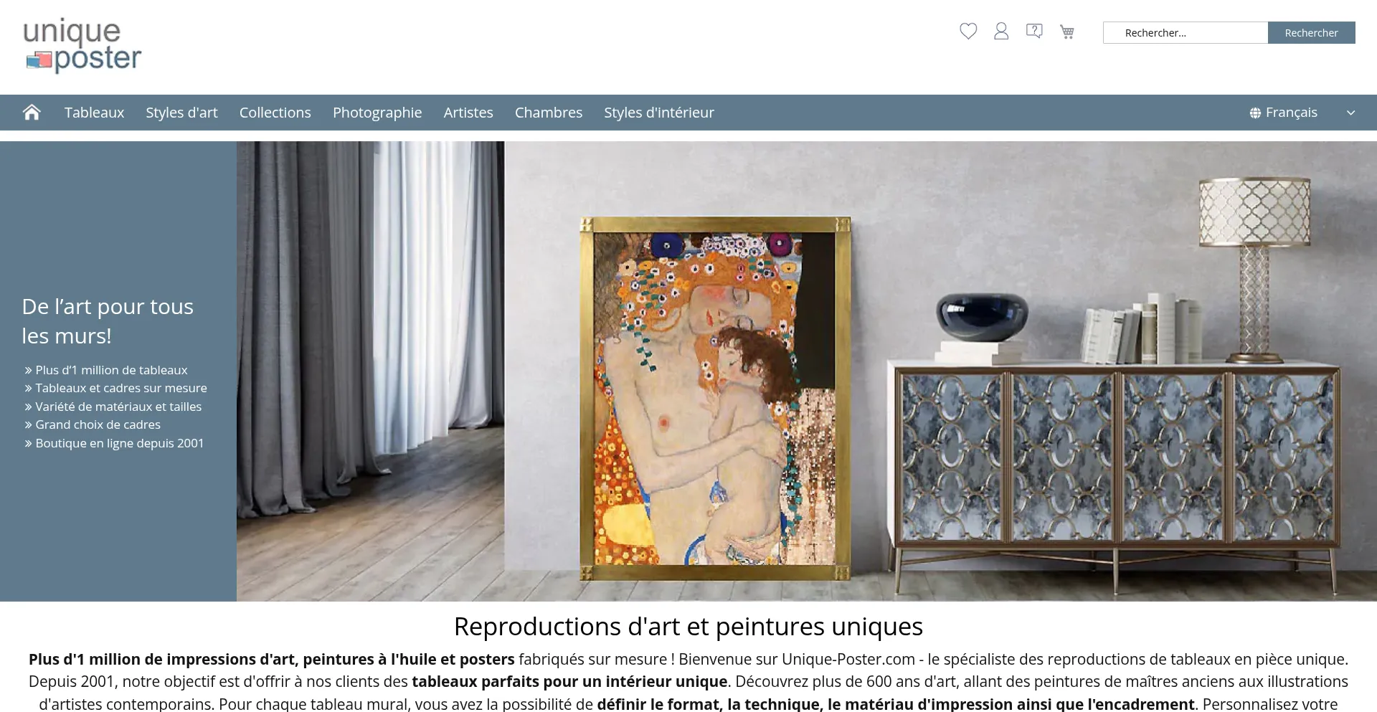Click "Tableaux et cadres sur mesure" text
Image resolution: width=1377 pixels, height=712 pixels.
pyautogui.click(x=121, y=388)
